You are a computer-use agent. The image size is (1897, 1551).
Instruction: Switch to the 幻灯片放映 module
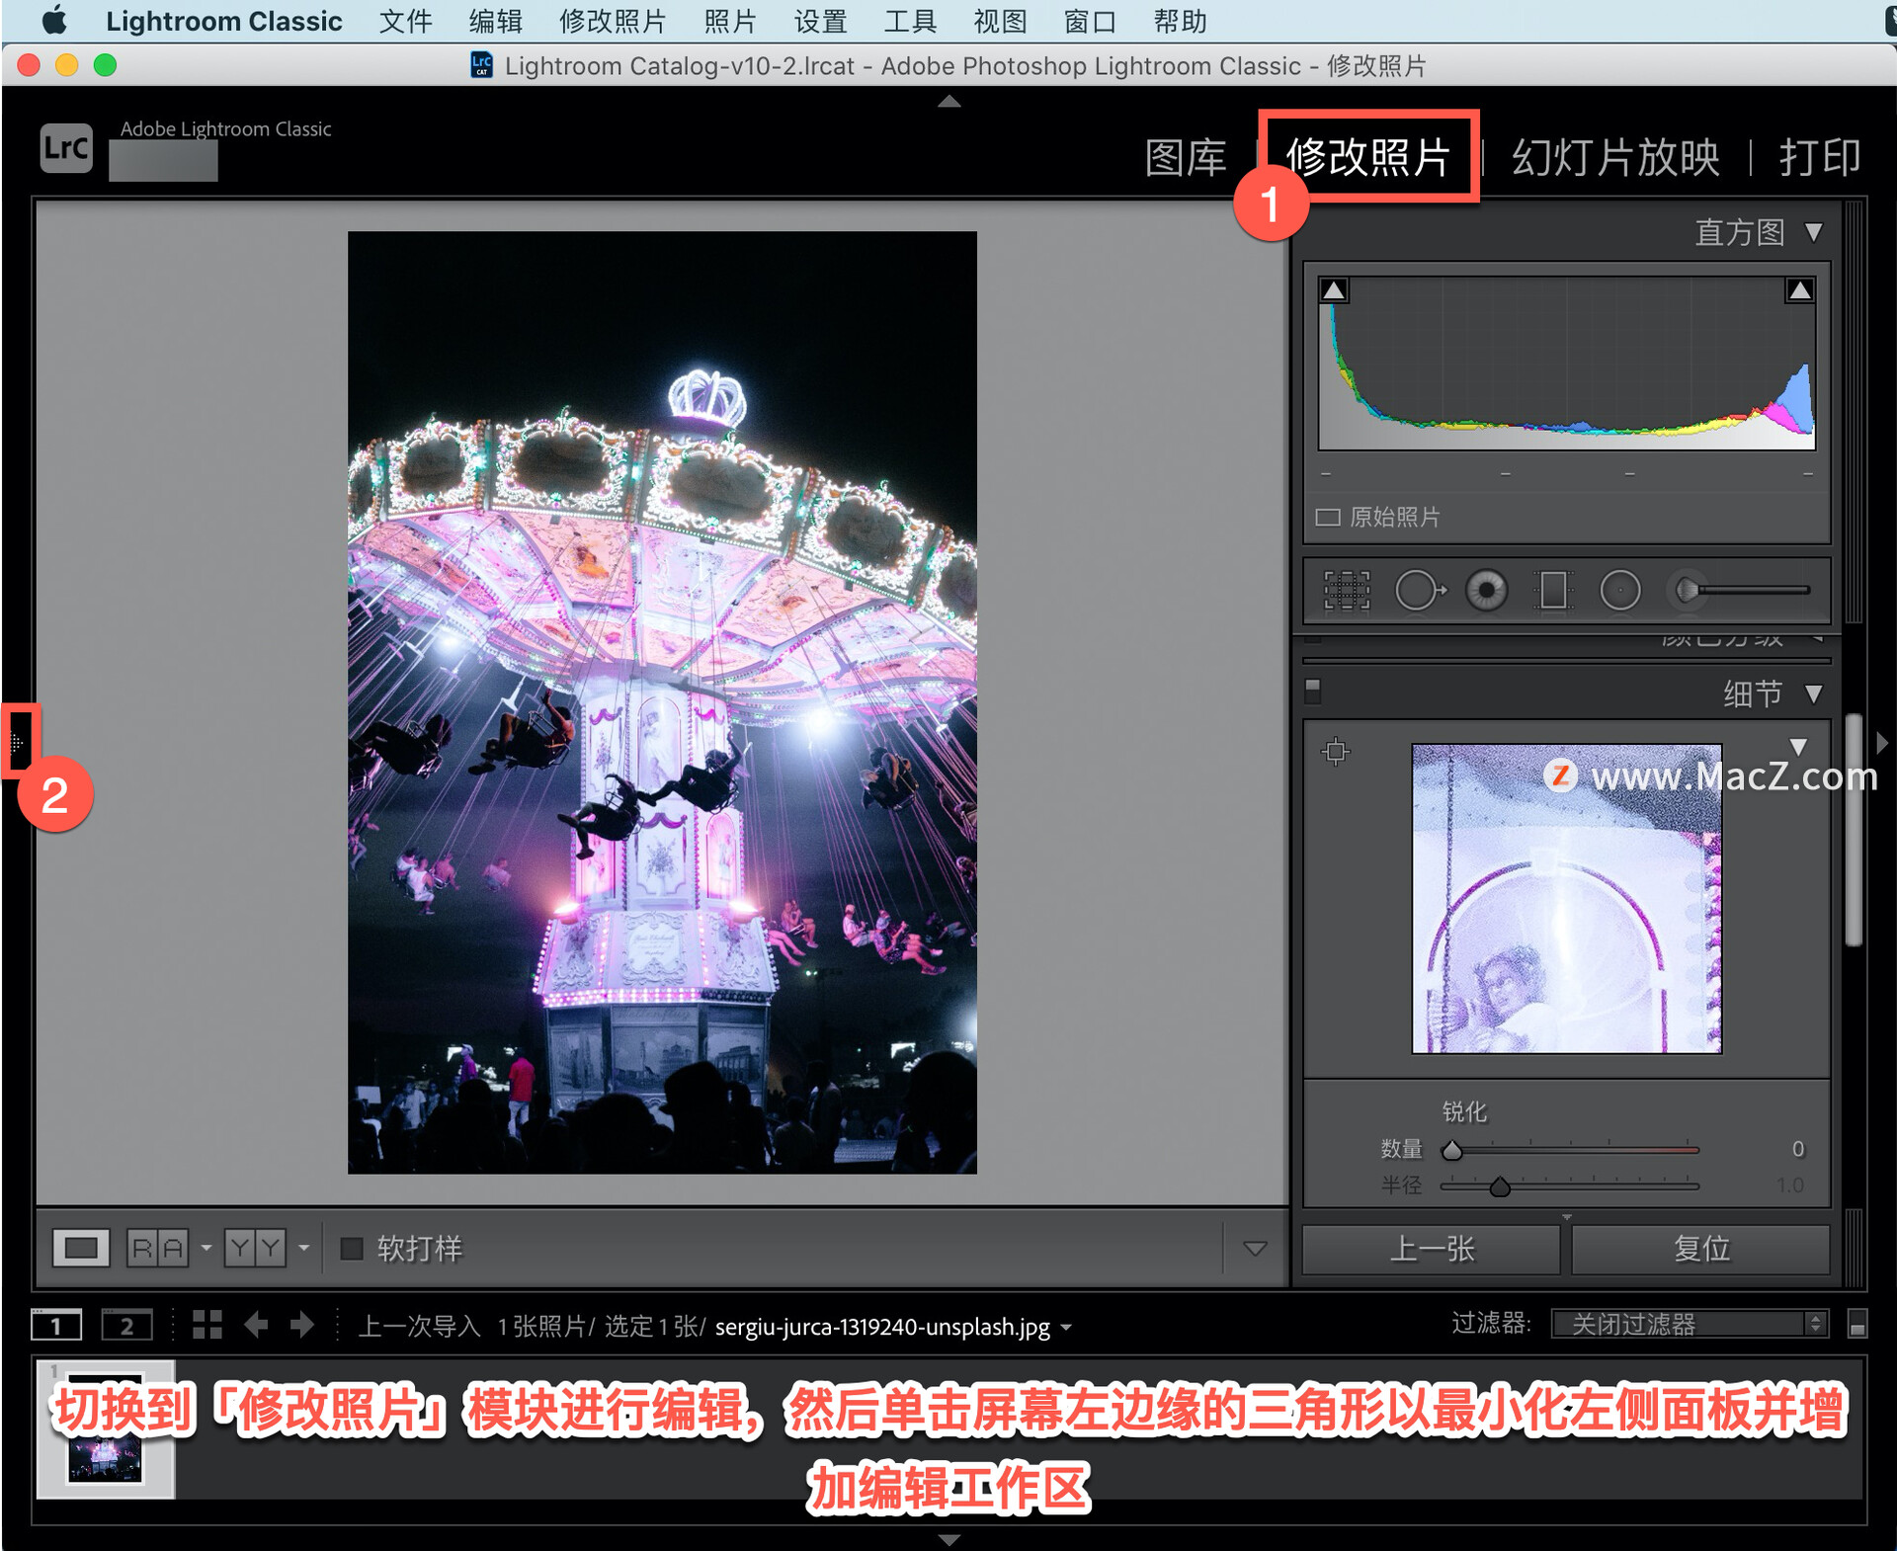coord(1615,157)
